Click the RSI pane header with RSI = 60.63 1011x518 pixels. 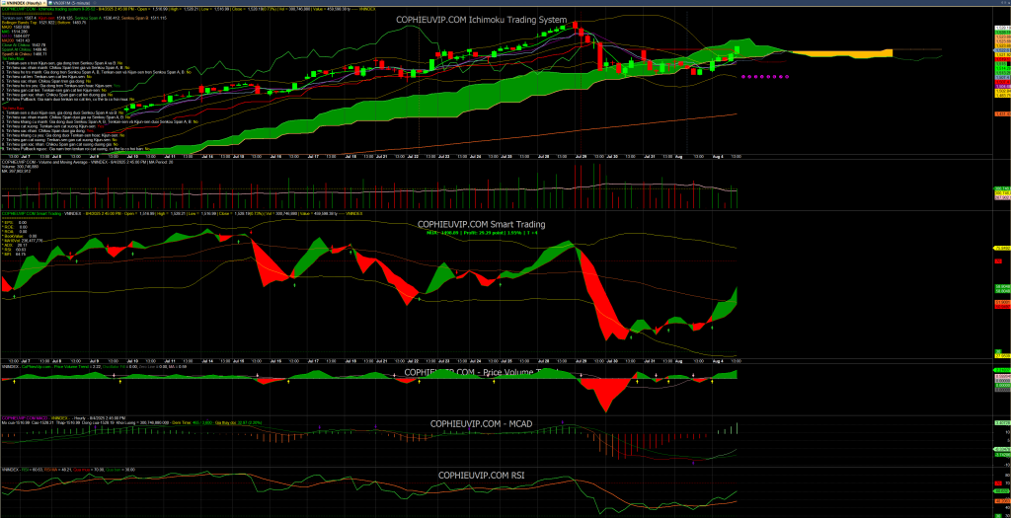[68, 470]
